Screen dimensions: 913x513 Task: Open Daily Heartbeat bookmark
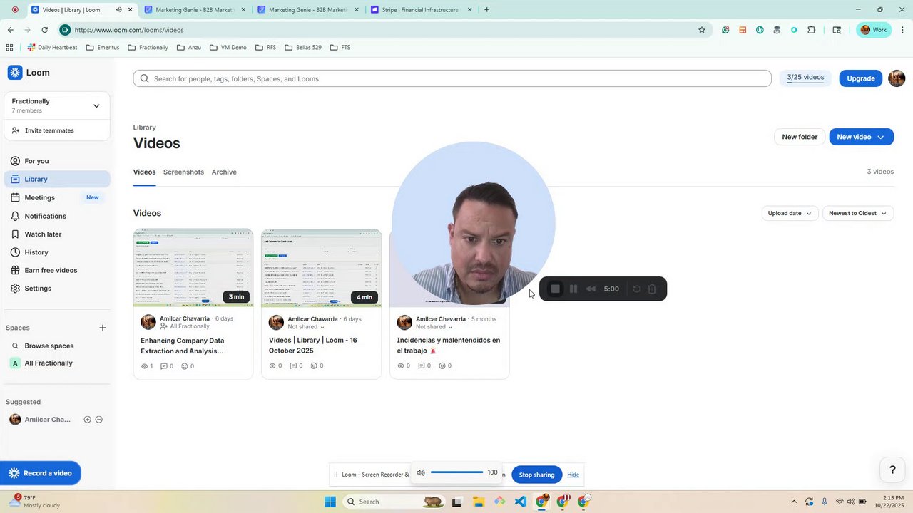pos(52,48)
